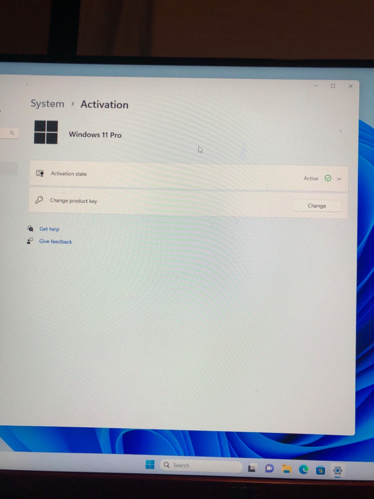Click the Get help headset icon

[30, 228]
